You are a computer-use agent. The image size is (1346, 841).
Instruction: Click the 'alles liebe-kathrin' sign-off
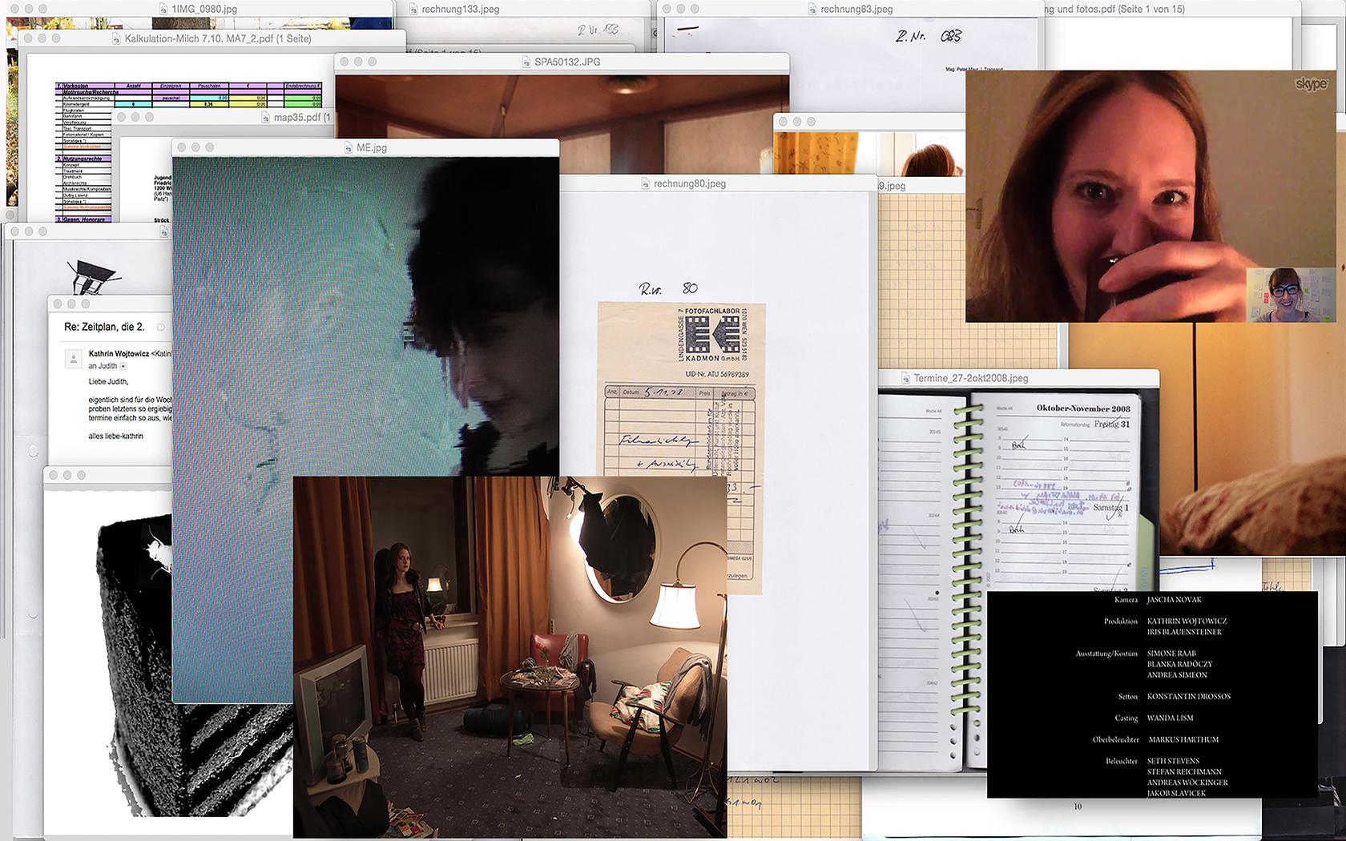115,436
